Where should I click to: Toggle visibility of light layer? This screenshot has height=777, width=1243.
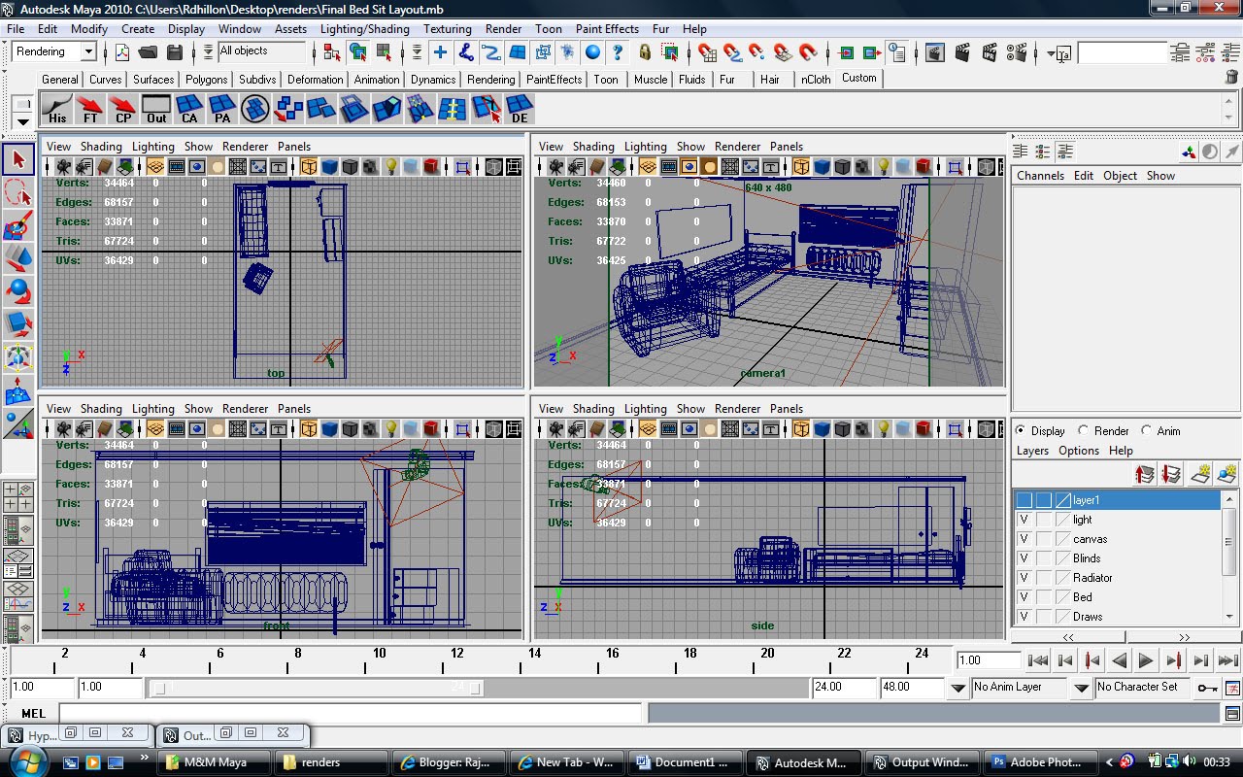click(x=1024, y=520)
